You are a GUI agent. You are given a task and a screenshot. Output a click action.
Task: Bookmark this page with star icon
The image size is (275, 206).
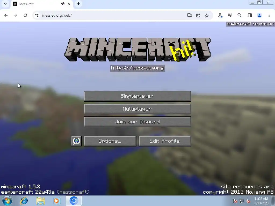207,15
